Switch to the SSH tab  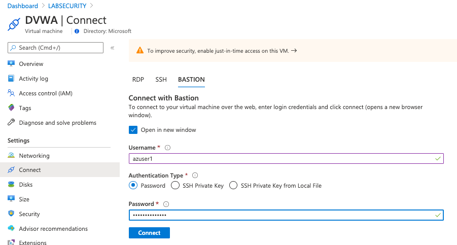161,80
